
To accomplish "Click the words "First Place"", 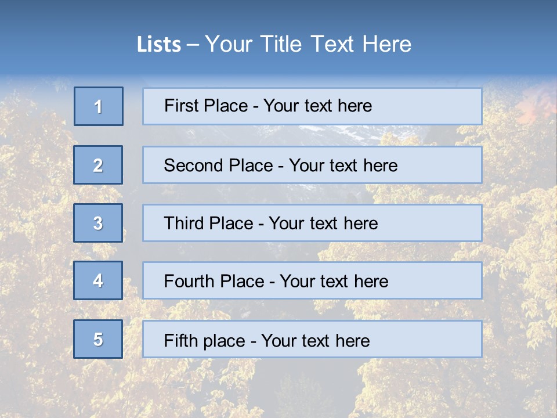I will [206, 106].
